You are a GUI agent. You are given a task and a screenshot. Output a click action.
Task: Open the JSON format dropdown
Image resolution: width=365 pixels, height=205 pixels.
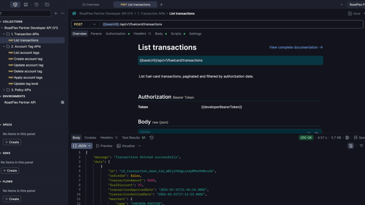(82, 146)
